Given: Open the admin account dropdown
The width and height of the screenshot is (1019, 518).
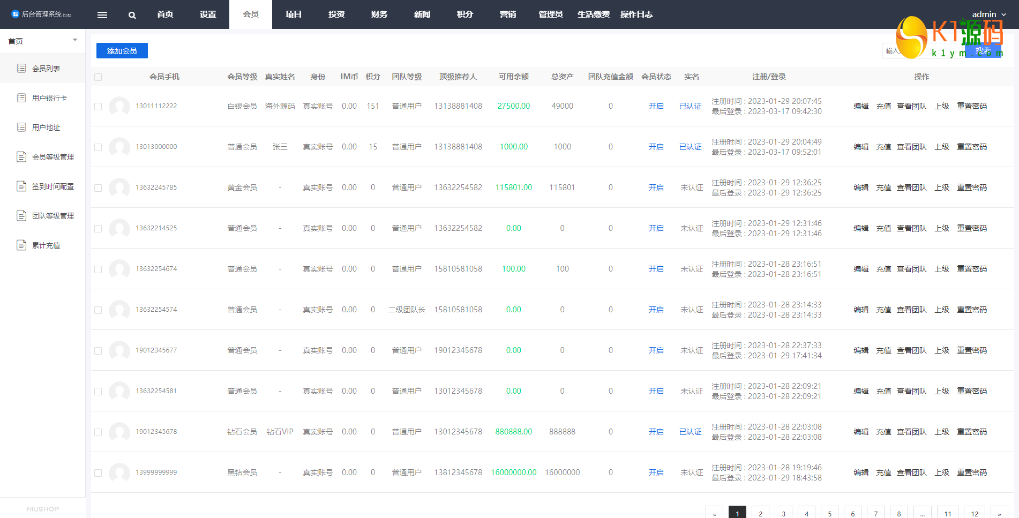Looking at the screenshot, I should (x=989, y=14).
